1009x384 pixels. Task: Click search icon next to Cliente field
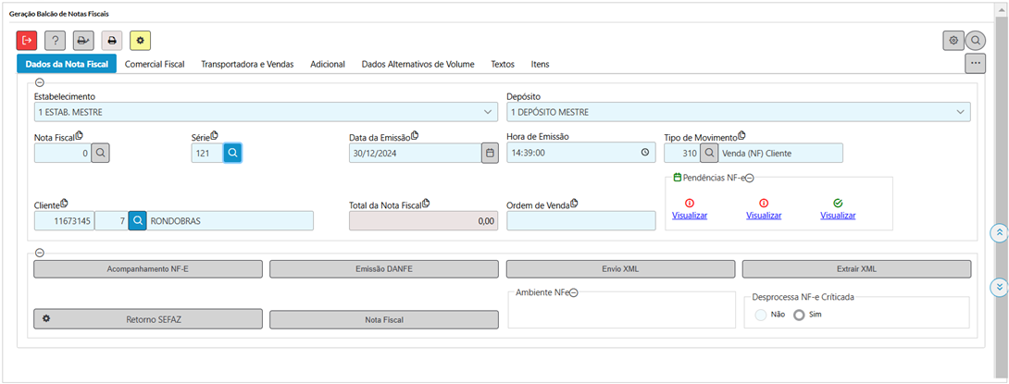pos(137,220)
